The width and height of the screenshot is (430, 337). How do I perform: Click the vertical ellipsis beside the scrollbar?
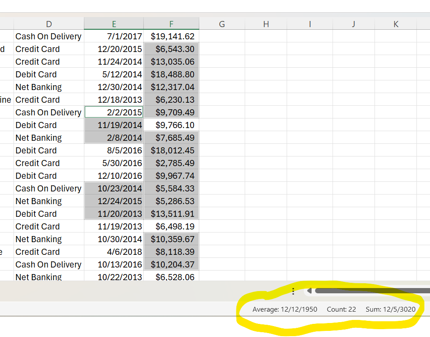pyautogui.click(x=293, y=291)
